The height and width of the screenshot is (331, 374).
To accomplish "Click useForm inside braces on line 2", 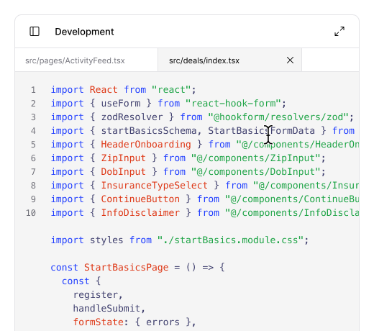I will pos(121,104).
